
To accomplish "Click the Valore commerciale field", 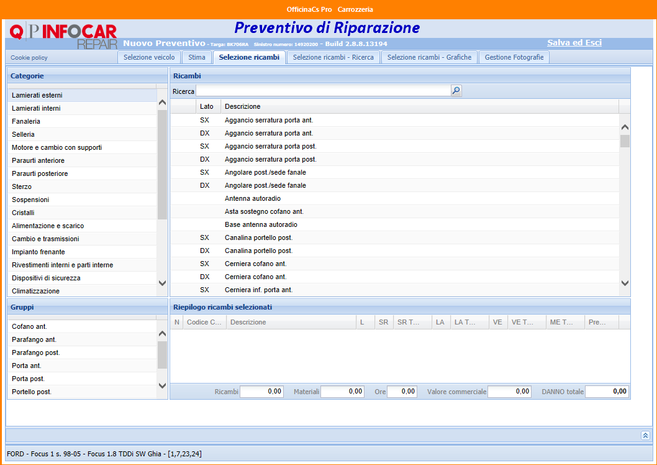I will click(x=509, y=391).
